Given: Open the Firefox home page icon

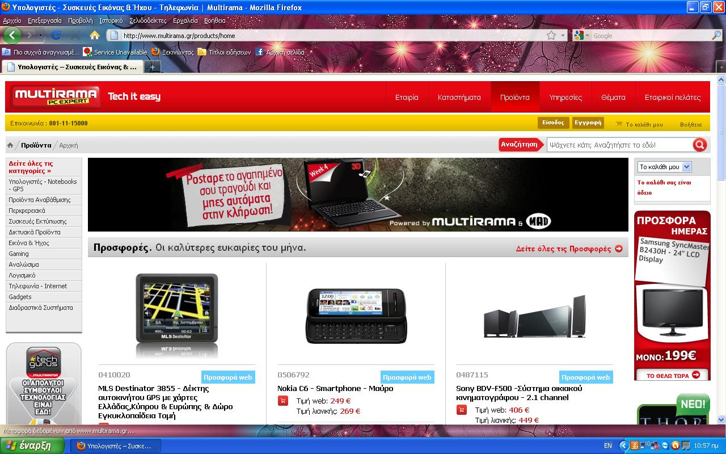Looking at the screenshot, I should point(95,35).
